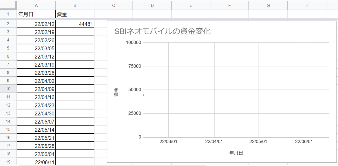Select date cell 22/05/21
The width and height of the screenshot is (338, 166).
click(x=36, y=138)
